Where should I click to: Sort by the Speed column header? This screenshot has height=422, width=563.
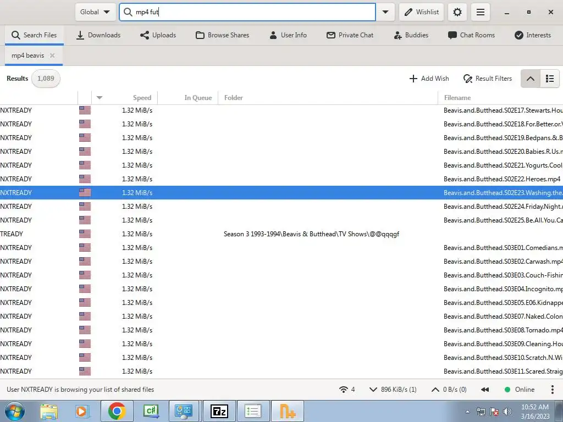[142, 98]
